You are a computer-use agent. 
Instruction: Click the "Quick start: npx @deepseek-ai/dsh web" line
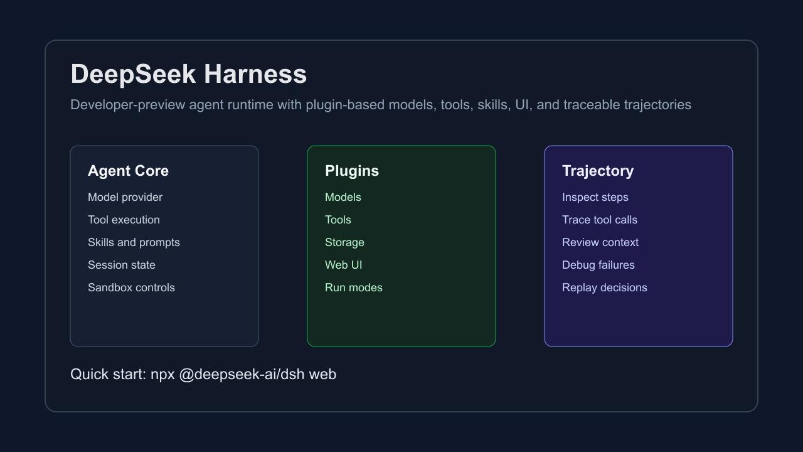[203, 374]
